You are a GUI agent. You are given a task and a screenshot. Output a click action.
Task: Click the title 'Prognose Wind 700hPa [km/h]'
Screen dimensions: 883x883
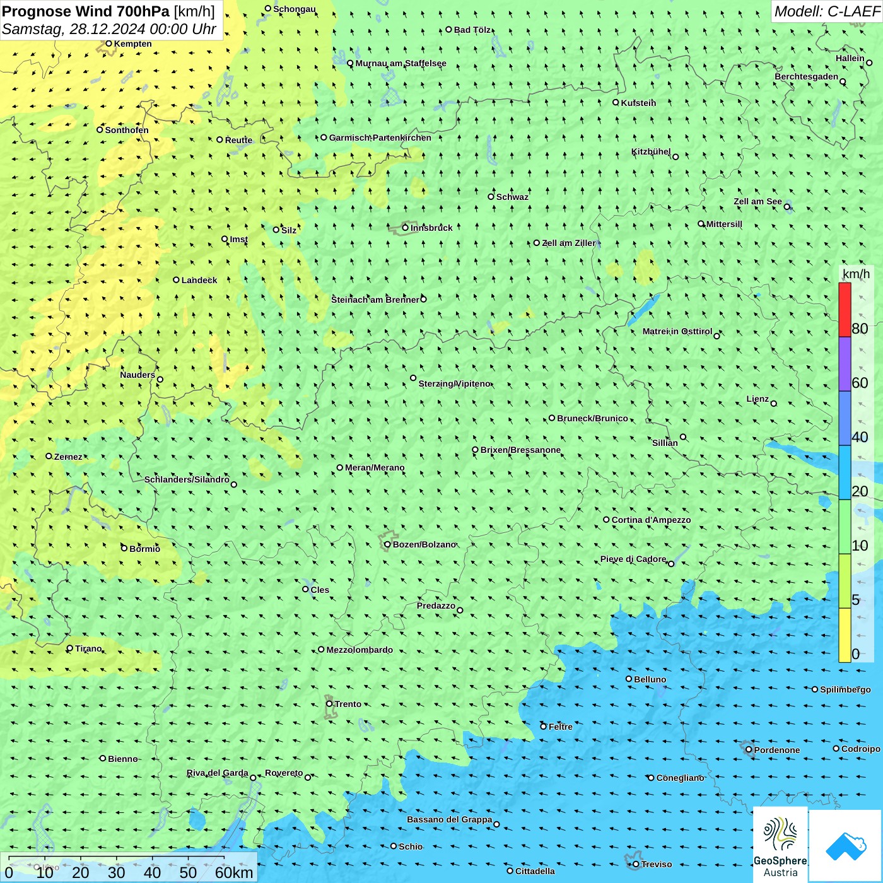[108, 11]
